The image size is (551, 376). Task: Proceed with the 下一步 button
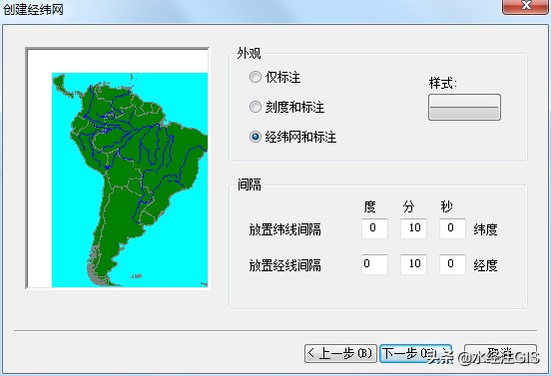coord(415,353)
